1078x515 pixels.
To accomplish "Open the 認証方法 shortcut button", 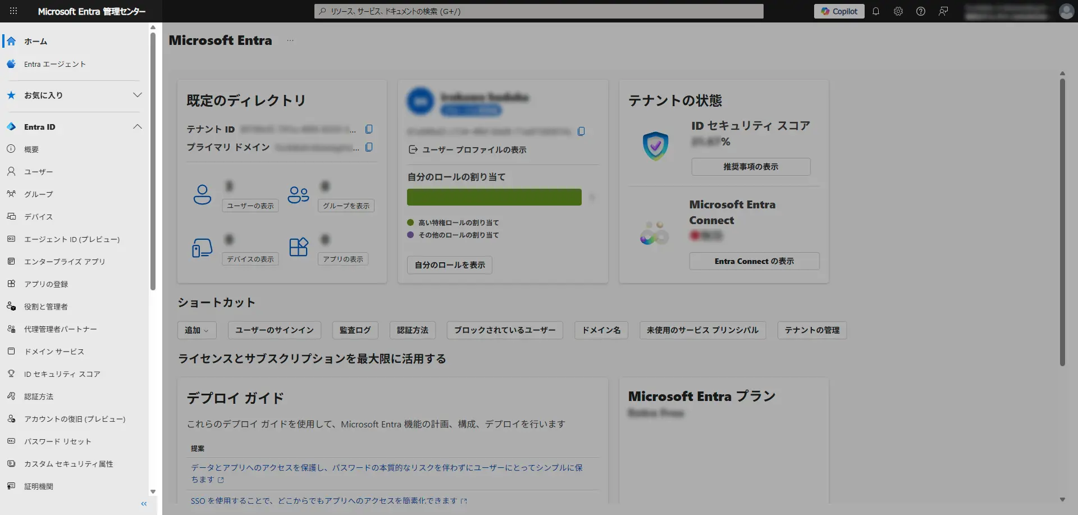I will [413, 330].
